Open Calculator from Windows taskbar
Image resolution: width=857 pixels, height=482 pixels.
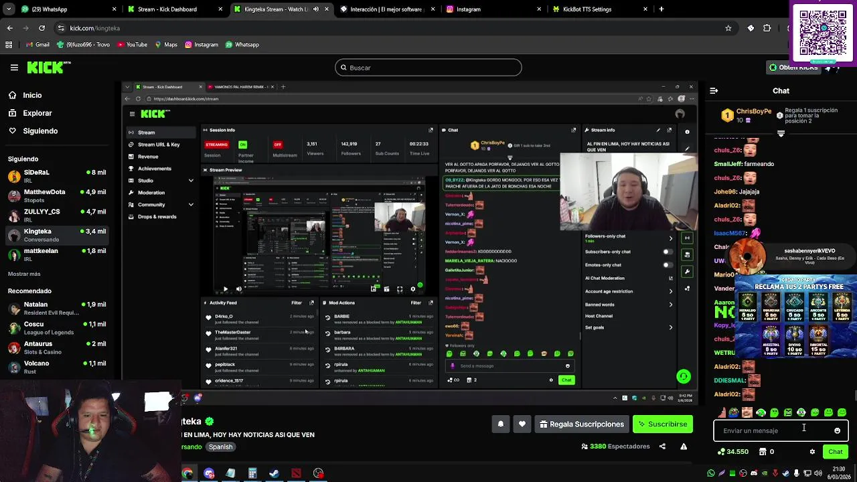coord(252,473)
